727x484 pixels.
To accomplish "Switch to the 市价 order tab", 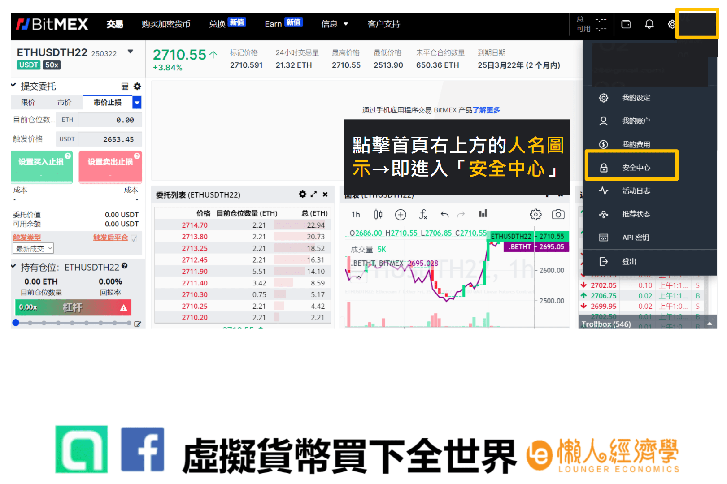I will point(64,103).
